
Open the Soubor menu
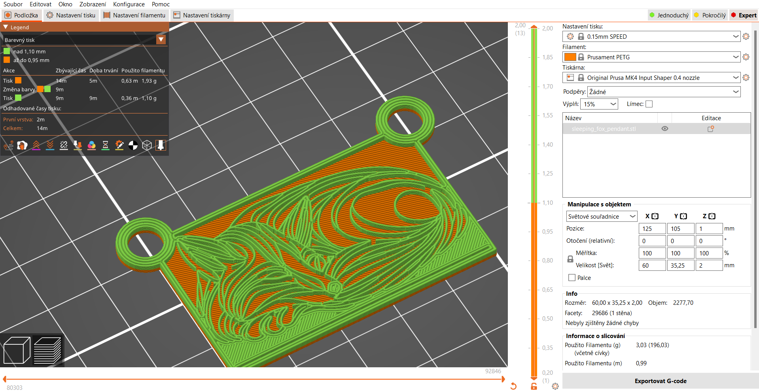[13, 4]
